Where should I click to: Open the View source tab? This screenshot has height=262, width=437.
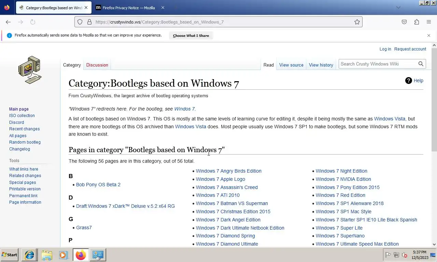click(x=291, y=65)
